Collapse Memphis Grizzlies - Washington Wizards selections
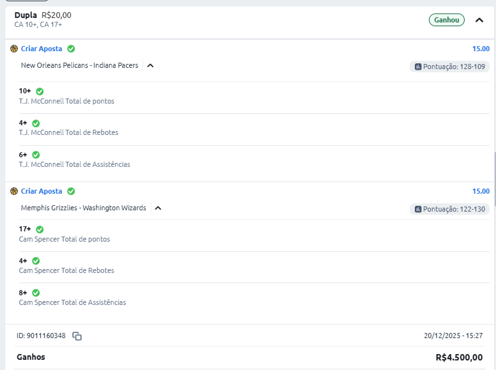 pos(158,208)
